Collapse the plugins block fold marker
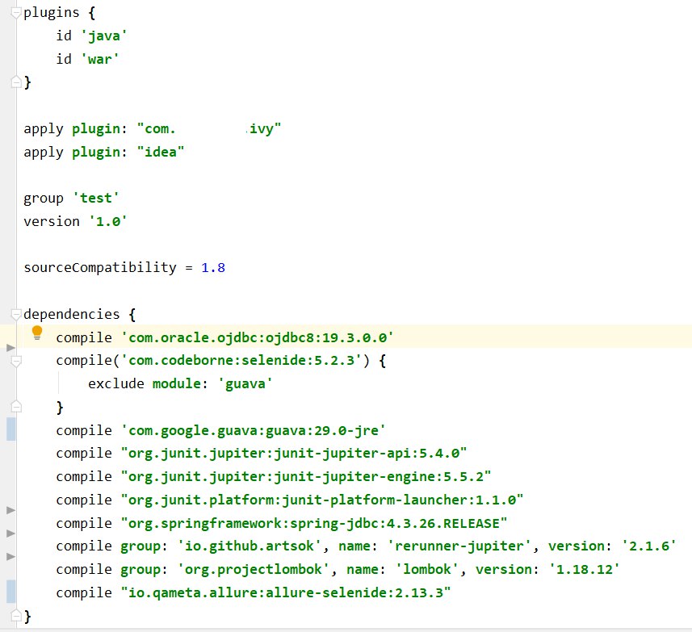This screenshot has width=692, height=632. pos(16,13)
